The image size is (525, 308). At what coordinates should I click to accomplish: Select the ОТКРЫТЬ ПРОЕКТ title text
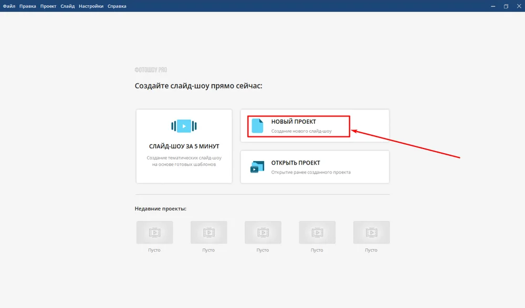pyautogui.click(x=296, y=163)
